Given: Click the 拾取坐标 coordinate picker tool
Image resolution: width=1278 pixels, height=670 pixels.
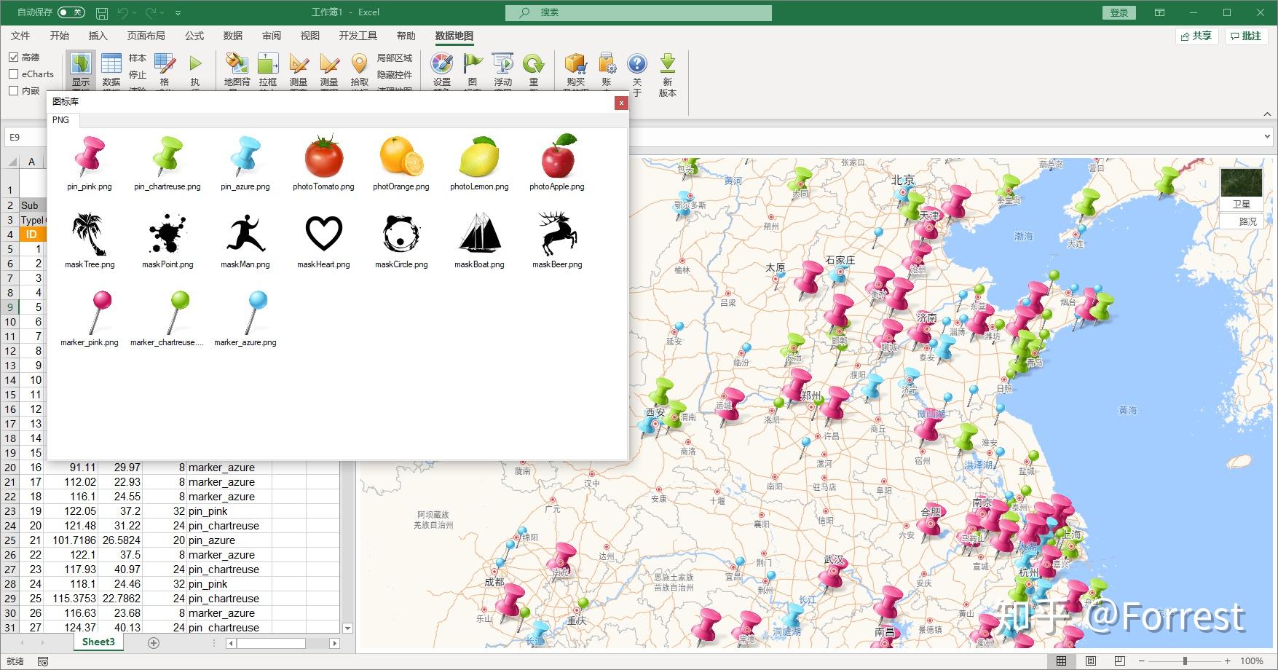Looking at the screenshot, I should pos(358,71).
